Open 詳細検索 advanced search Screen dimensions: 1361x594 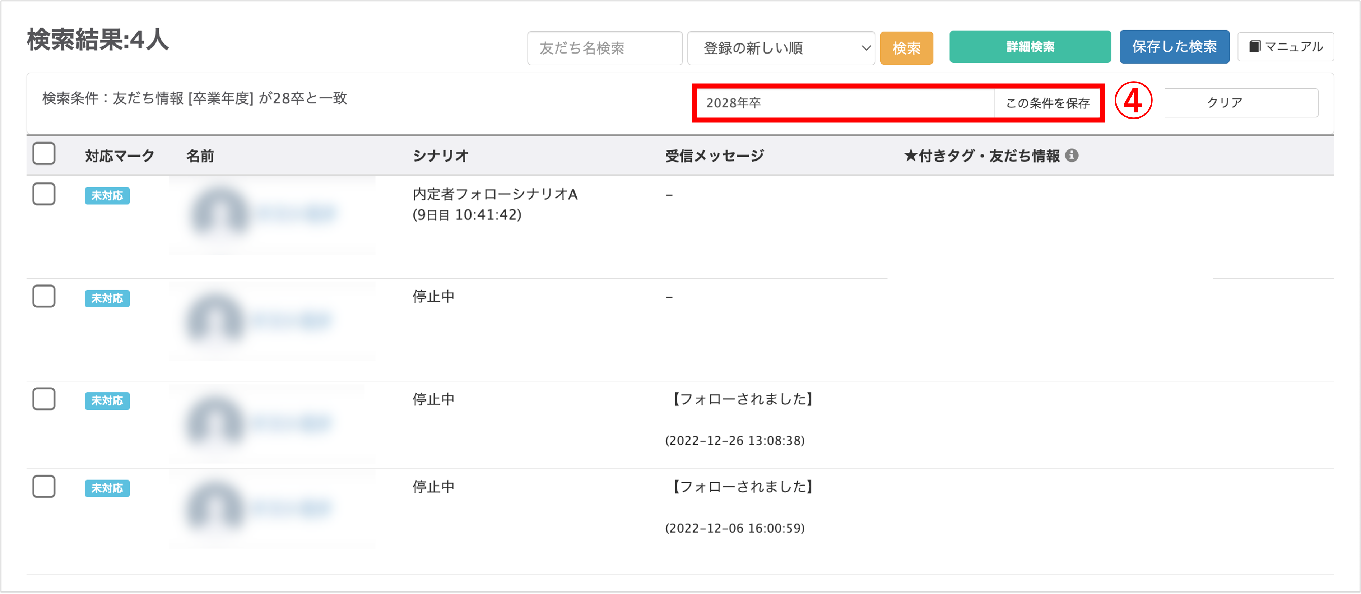tap(1030, 47)
